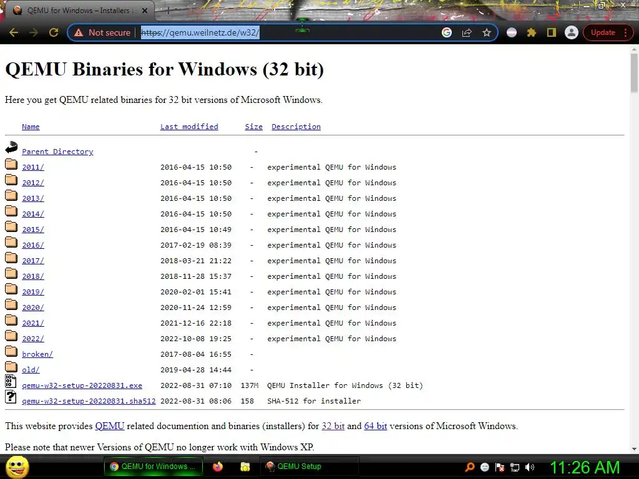Reload the page with refresh icon

pyautogui.click(x=54, y=32)
